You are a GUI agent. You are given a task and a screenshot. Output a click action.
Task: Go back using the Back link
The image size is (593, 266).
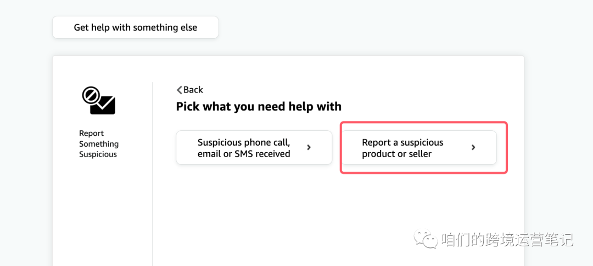190,90
